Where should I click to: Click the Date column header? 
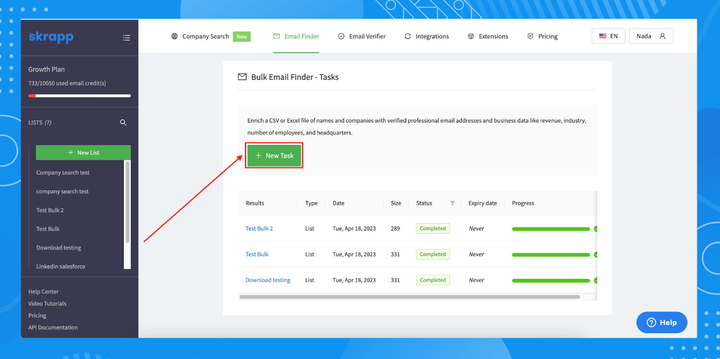338,203
